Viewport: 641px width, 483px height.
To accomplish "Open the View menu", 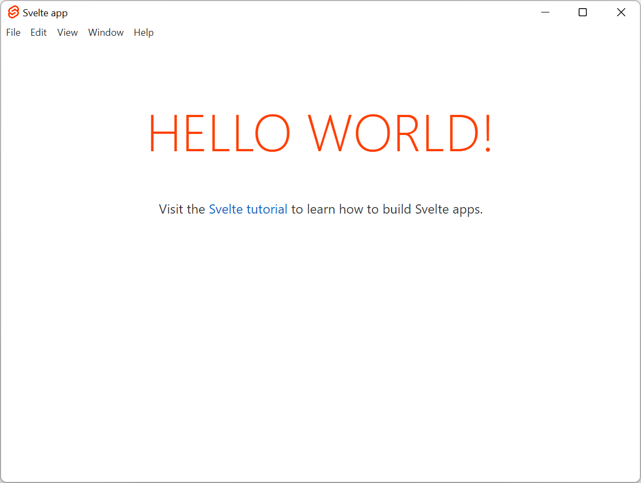I will click(67, 33).
